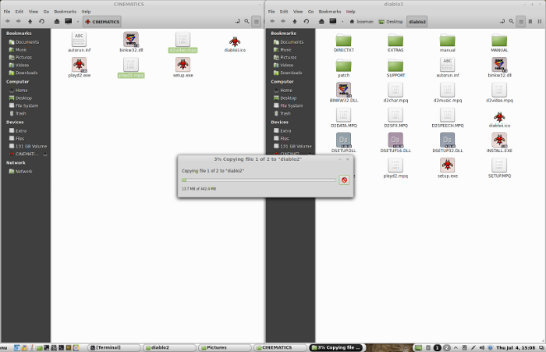Viewport: 546px width, 352px height.
Task: Click Desktop path button in diablo2 window
Action: (391, 22)
